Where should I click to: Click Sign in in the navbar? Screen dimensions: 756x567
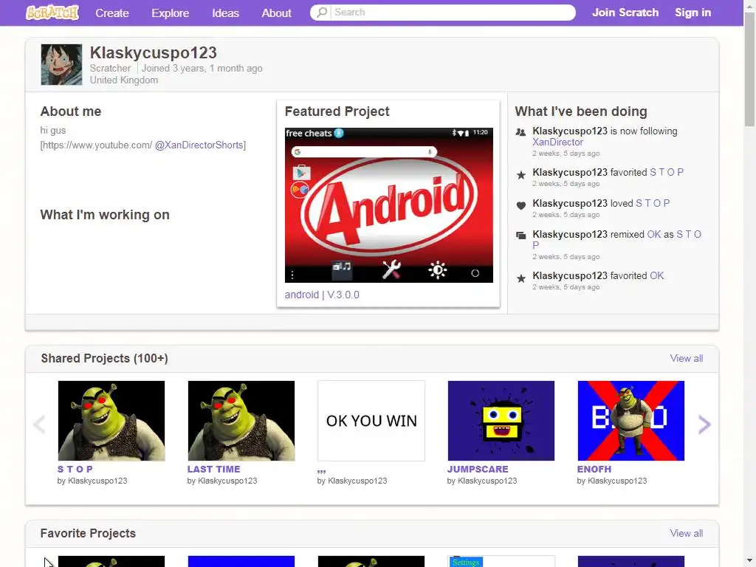(x=693, y=13)
